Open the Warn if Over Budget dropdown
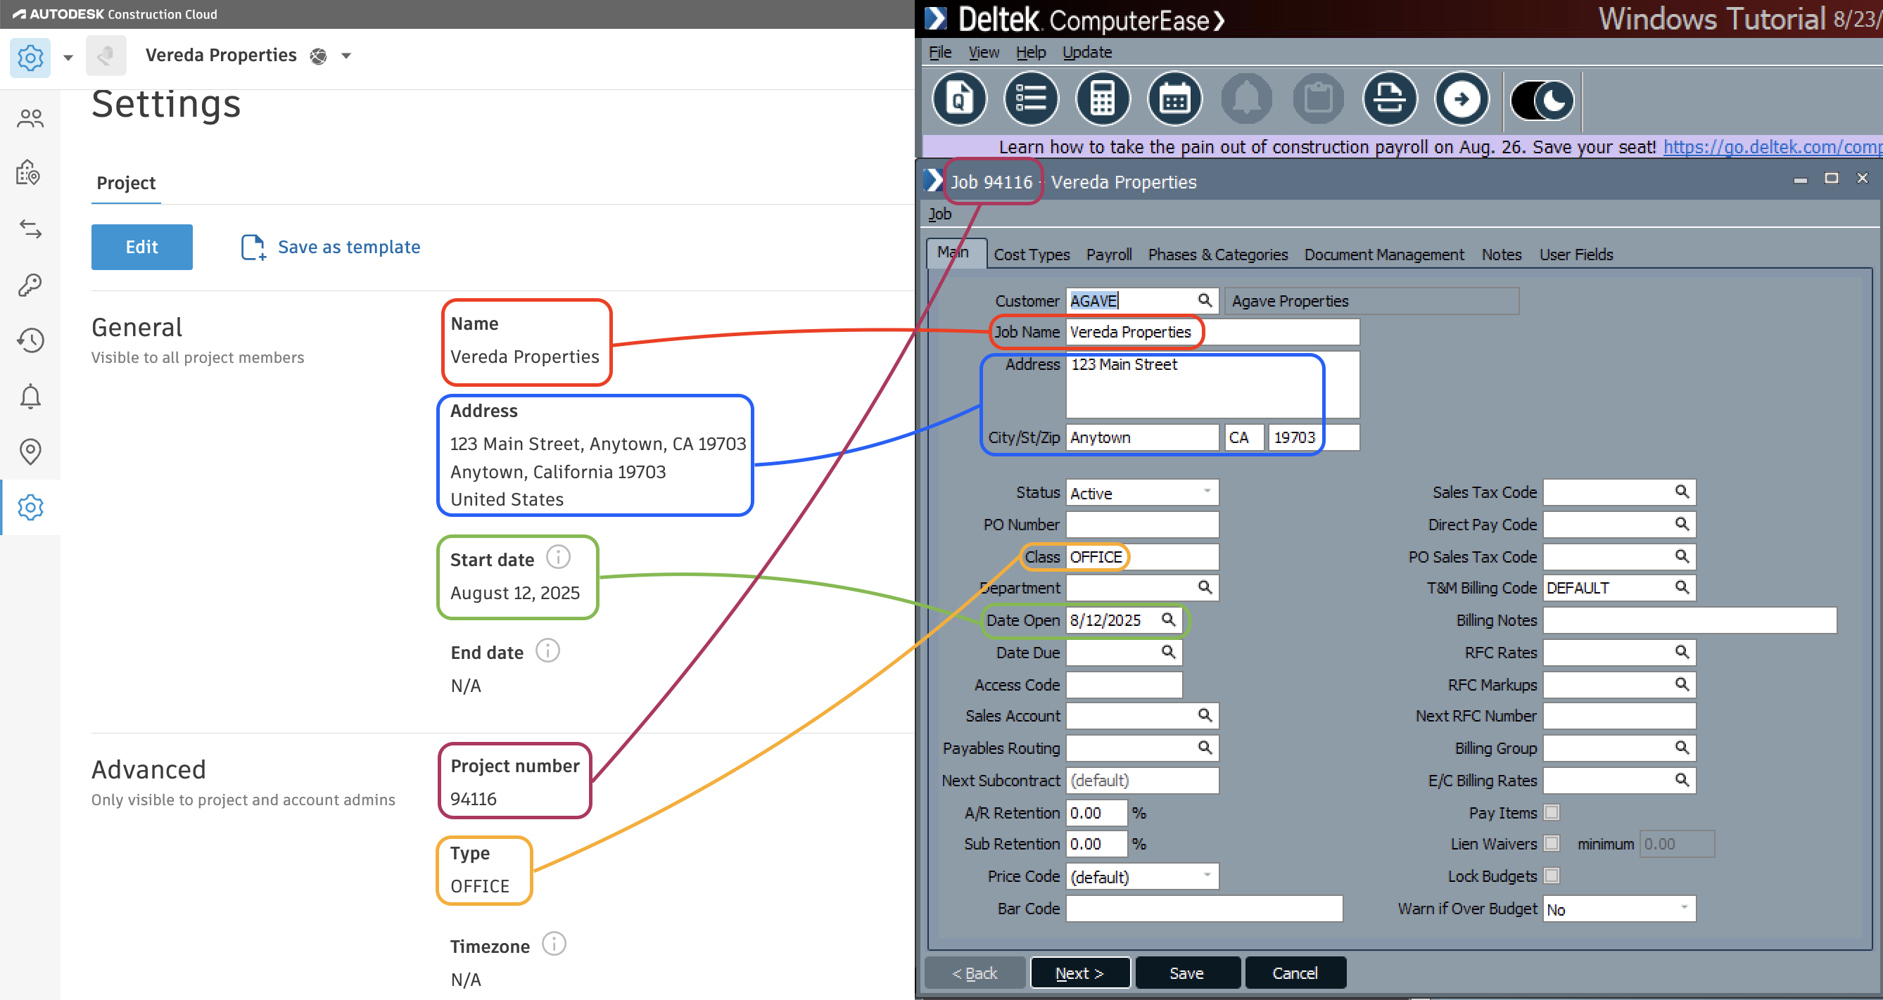The width and height of the screenshot is (1883, 1000). [1618, 909]
